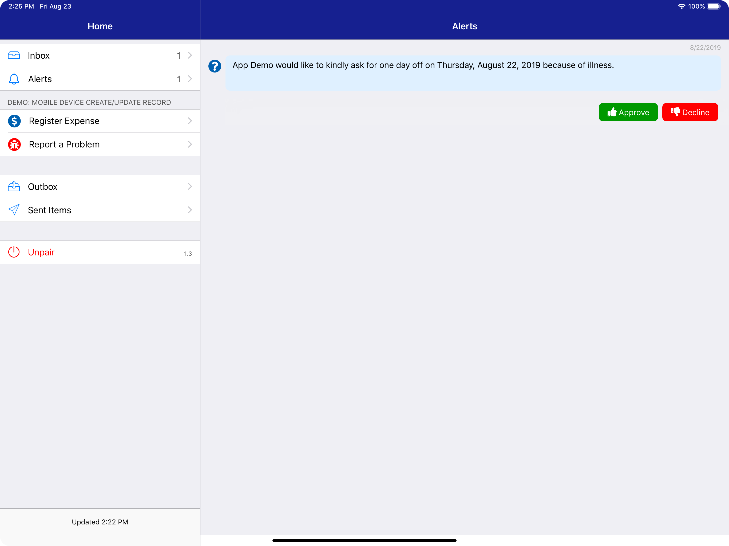Check the Wi-Fi status icon
The width and height of the screenshot is (729, 546).
(x=681, y=6)
